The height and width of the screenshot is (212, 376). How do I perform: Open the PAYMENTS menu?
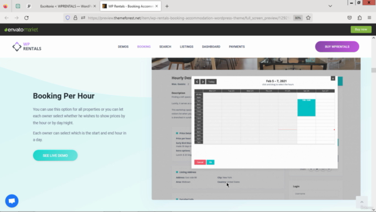[237, 47]
